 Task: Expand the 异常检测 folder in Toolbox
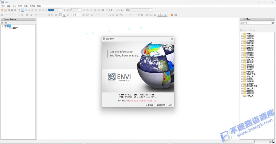pyautogui.click(x=242, y=36)
